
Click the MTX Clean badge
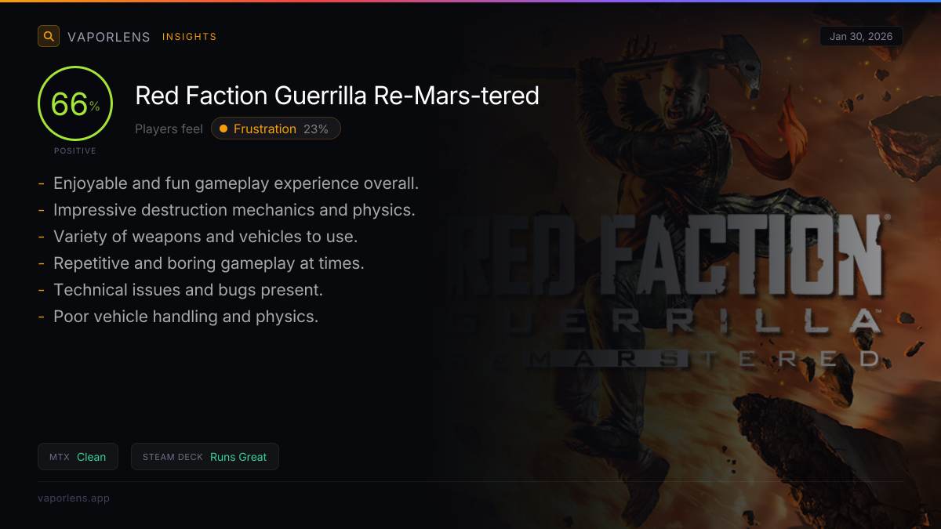78,457
